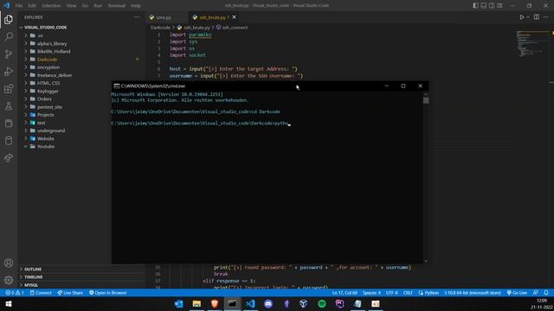Open the Help menu
Image resolution: width=554 pixels, height=311 pixels.
click(x=136, y=6)
